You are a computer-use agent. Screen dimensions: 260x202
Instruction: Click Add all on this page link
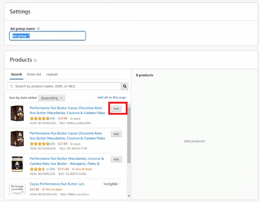(x=112, y=98)
